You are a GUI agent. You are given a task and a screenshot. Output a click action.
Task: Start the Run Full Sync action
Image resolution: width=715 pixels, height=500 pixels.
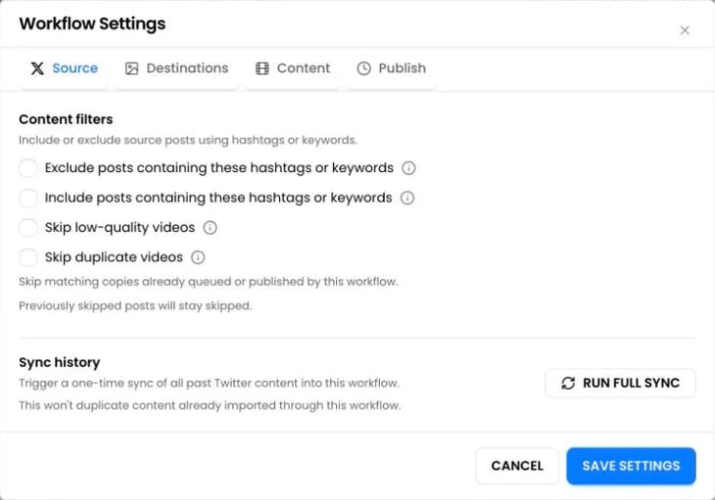click(x=620, y=383)
